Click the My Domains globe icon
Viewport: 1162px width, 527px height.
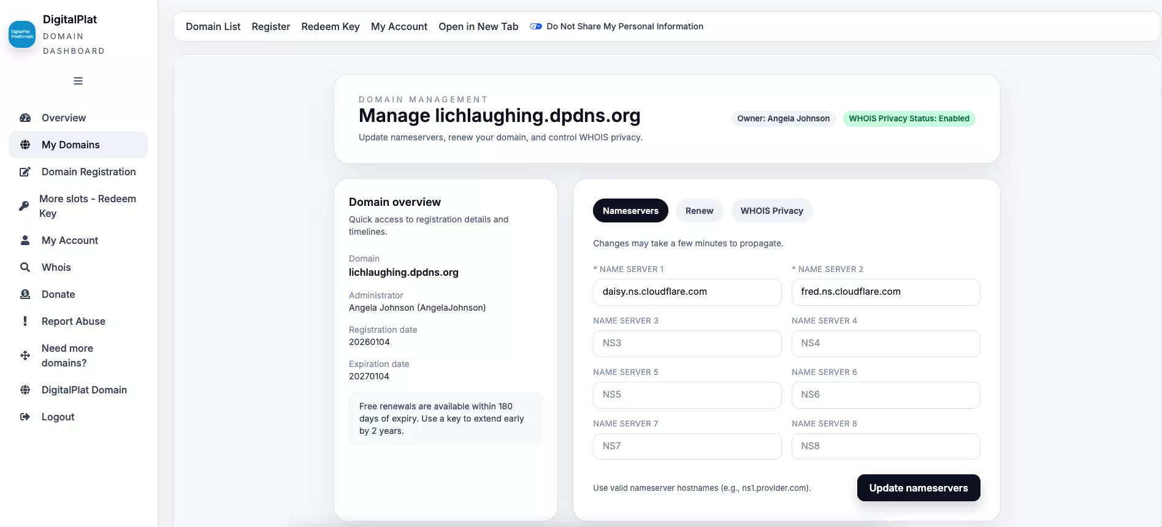(25, 145)
